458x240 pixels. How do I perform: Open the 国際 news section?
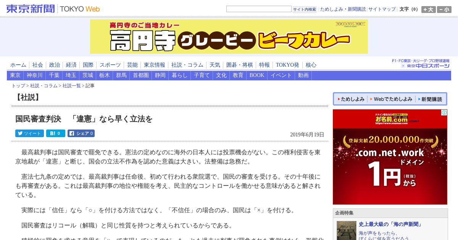point(88,65)
